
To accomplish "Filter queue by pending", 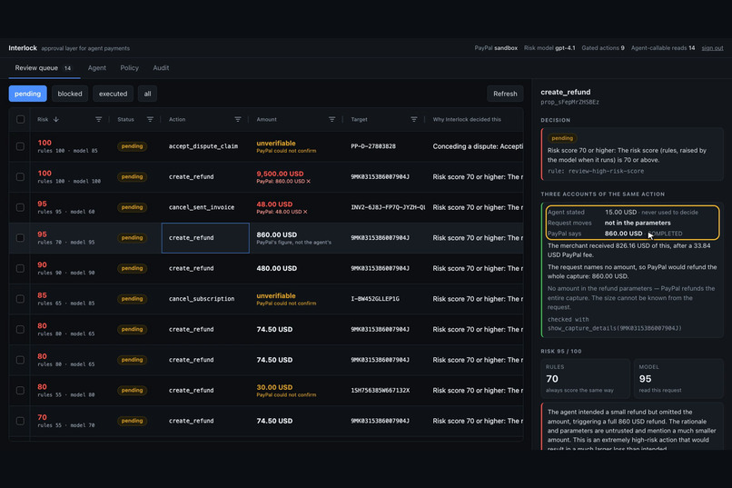I will coord(27,94).
